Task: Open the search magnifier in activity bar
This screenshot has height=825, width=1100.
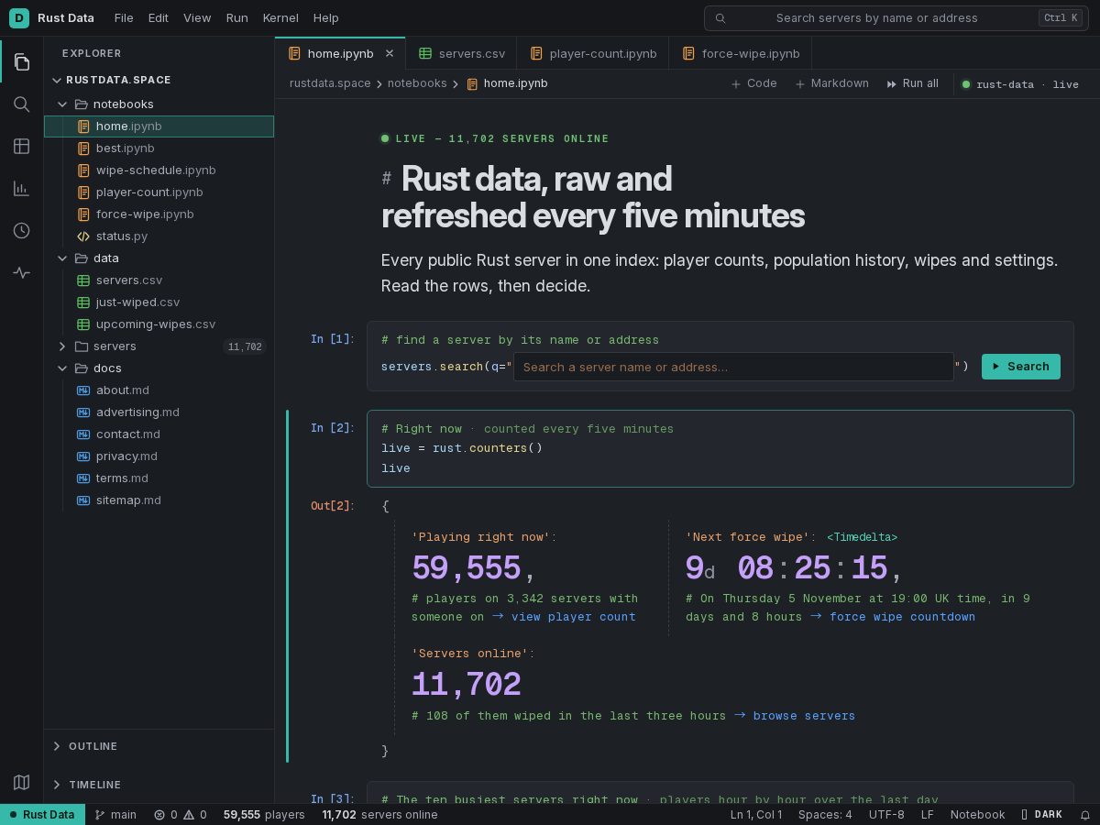Action: click(x=22, y=104)
